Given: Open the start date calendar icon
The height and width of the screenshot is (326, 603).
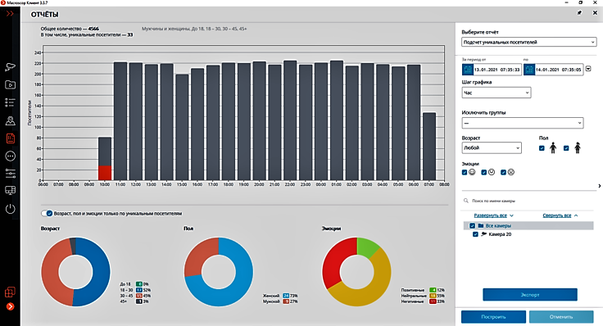Looking at the screenshot, I should point(467,70).
